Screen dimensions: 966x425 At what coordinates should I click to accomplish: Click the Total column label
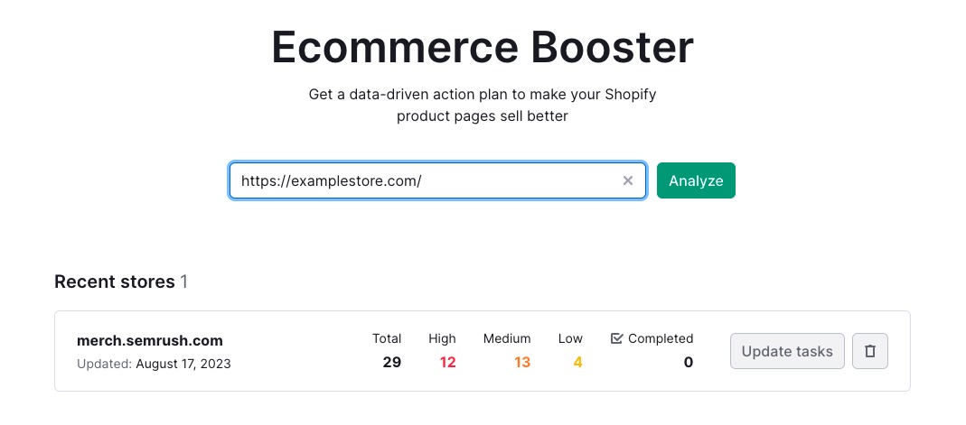coord(387,338)
